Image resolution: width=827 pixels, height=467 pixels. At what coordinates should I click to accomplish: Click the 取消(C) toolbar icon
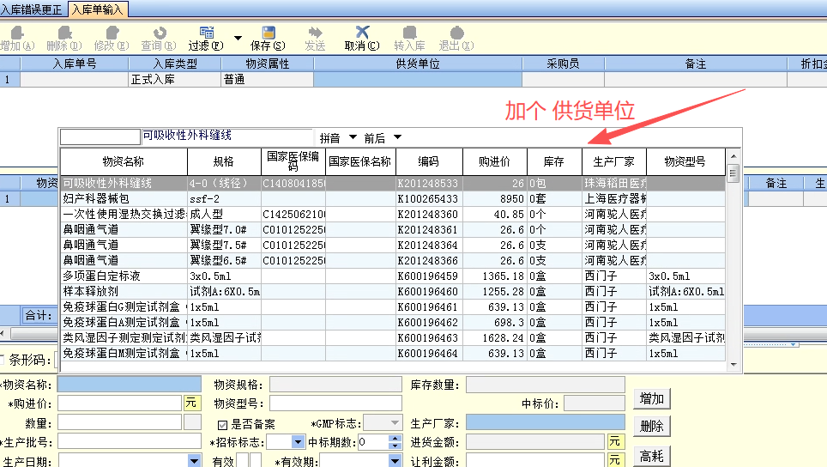pyautogui.click(x=362, y=39)
